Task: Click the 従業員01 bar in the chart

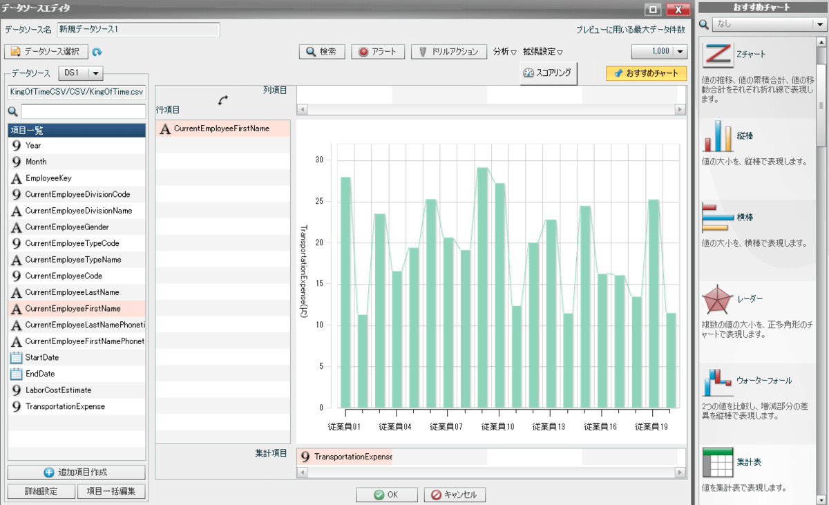Action: pos(345,292)
